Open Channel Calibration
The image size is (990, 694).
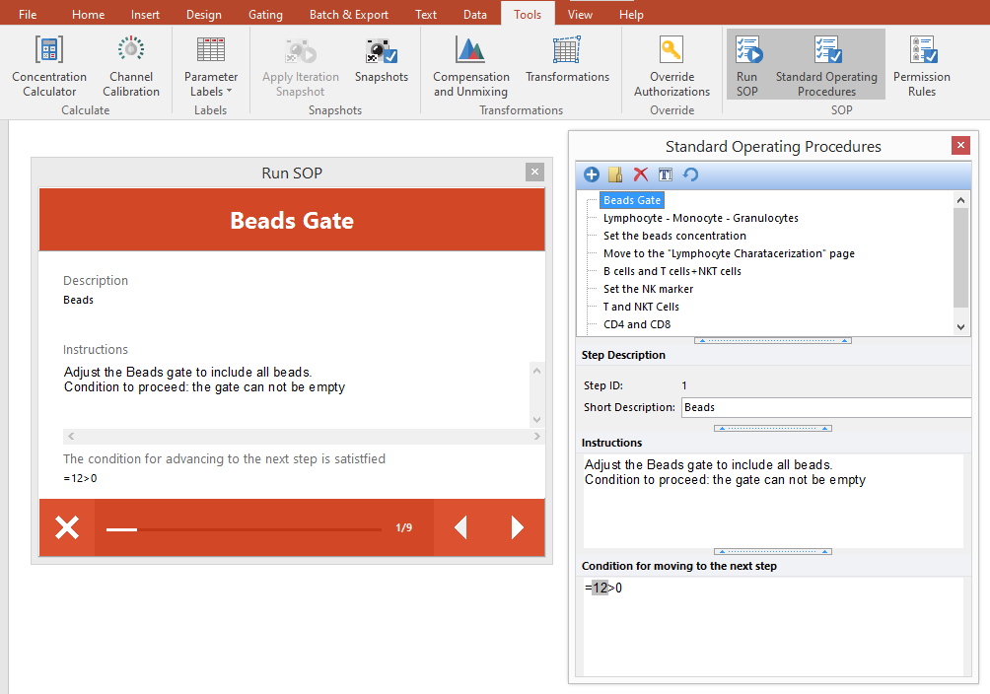tap(131, 67)
